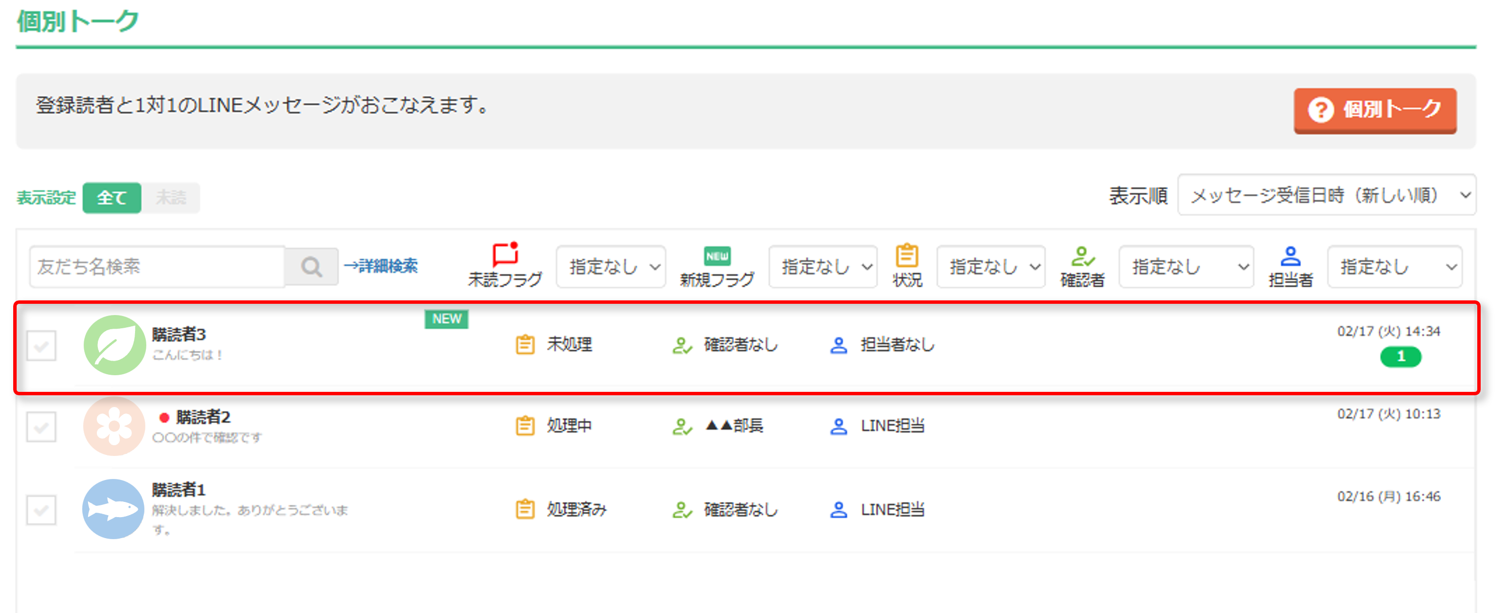Click the status clipboard icon in 購読者2's row

point(525,426)
